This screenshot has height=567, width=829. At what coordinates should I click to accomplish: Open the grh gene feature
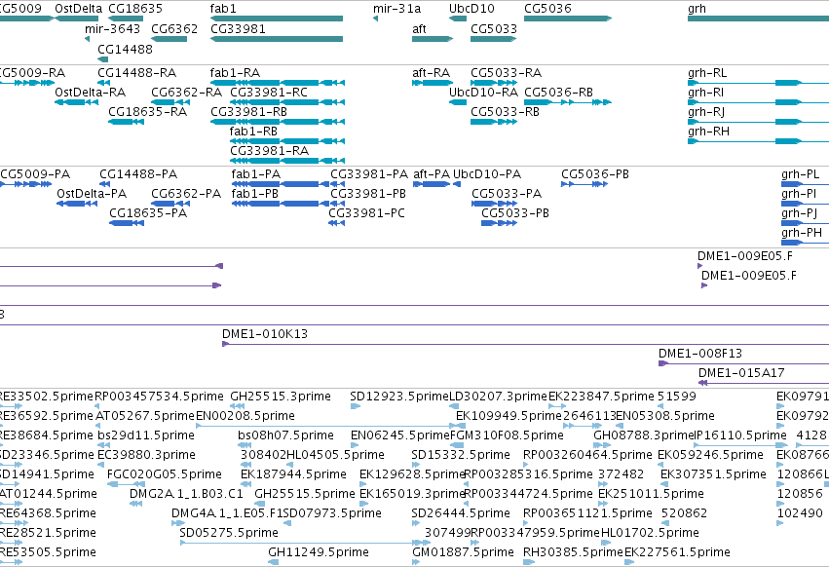point(758,19)
